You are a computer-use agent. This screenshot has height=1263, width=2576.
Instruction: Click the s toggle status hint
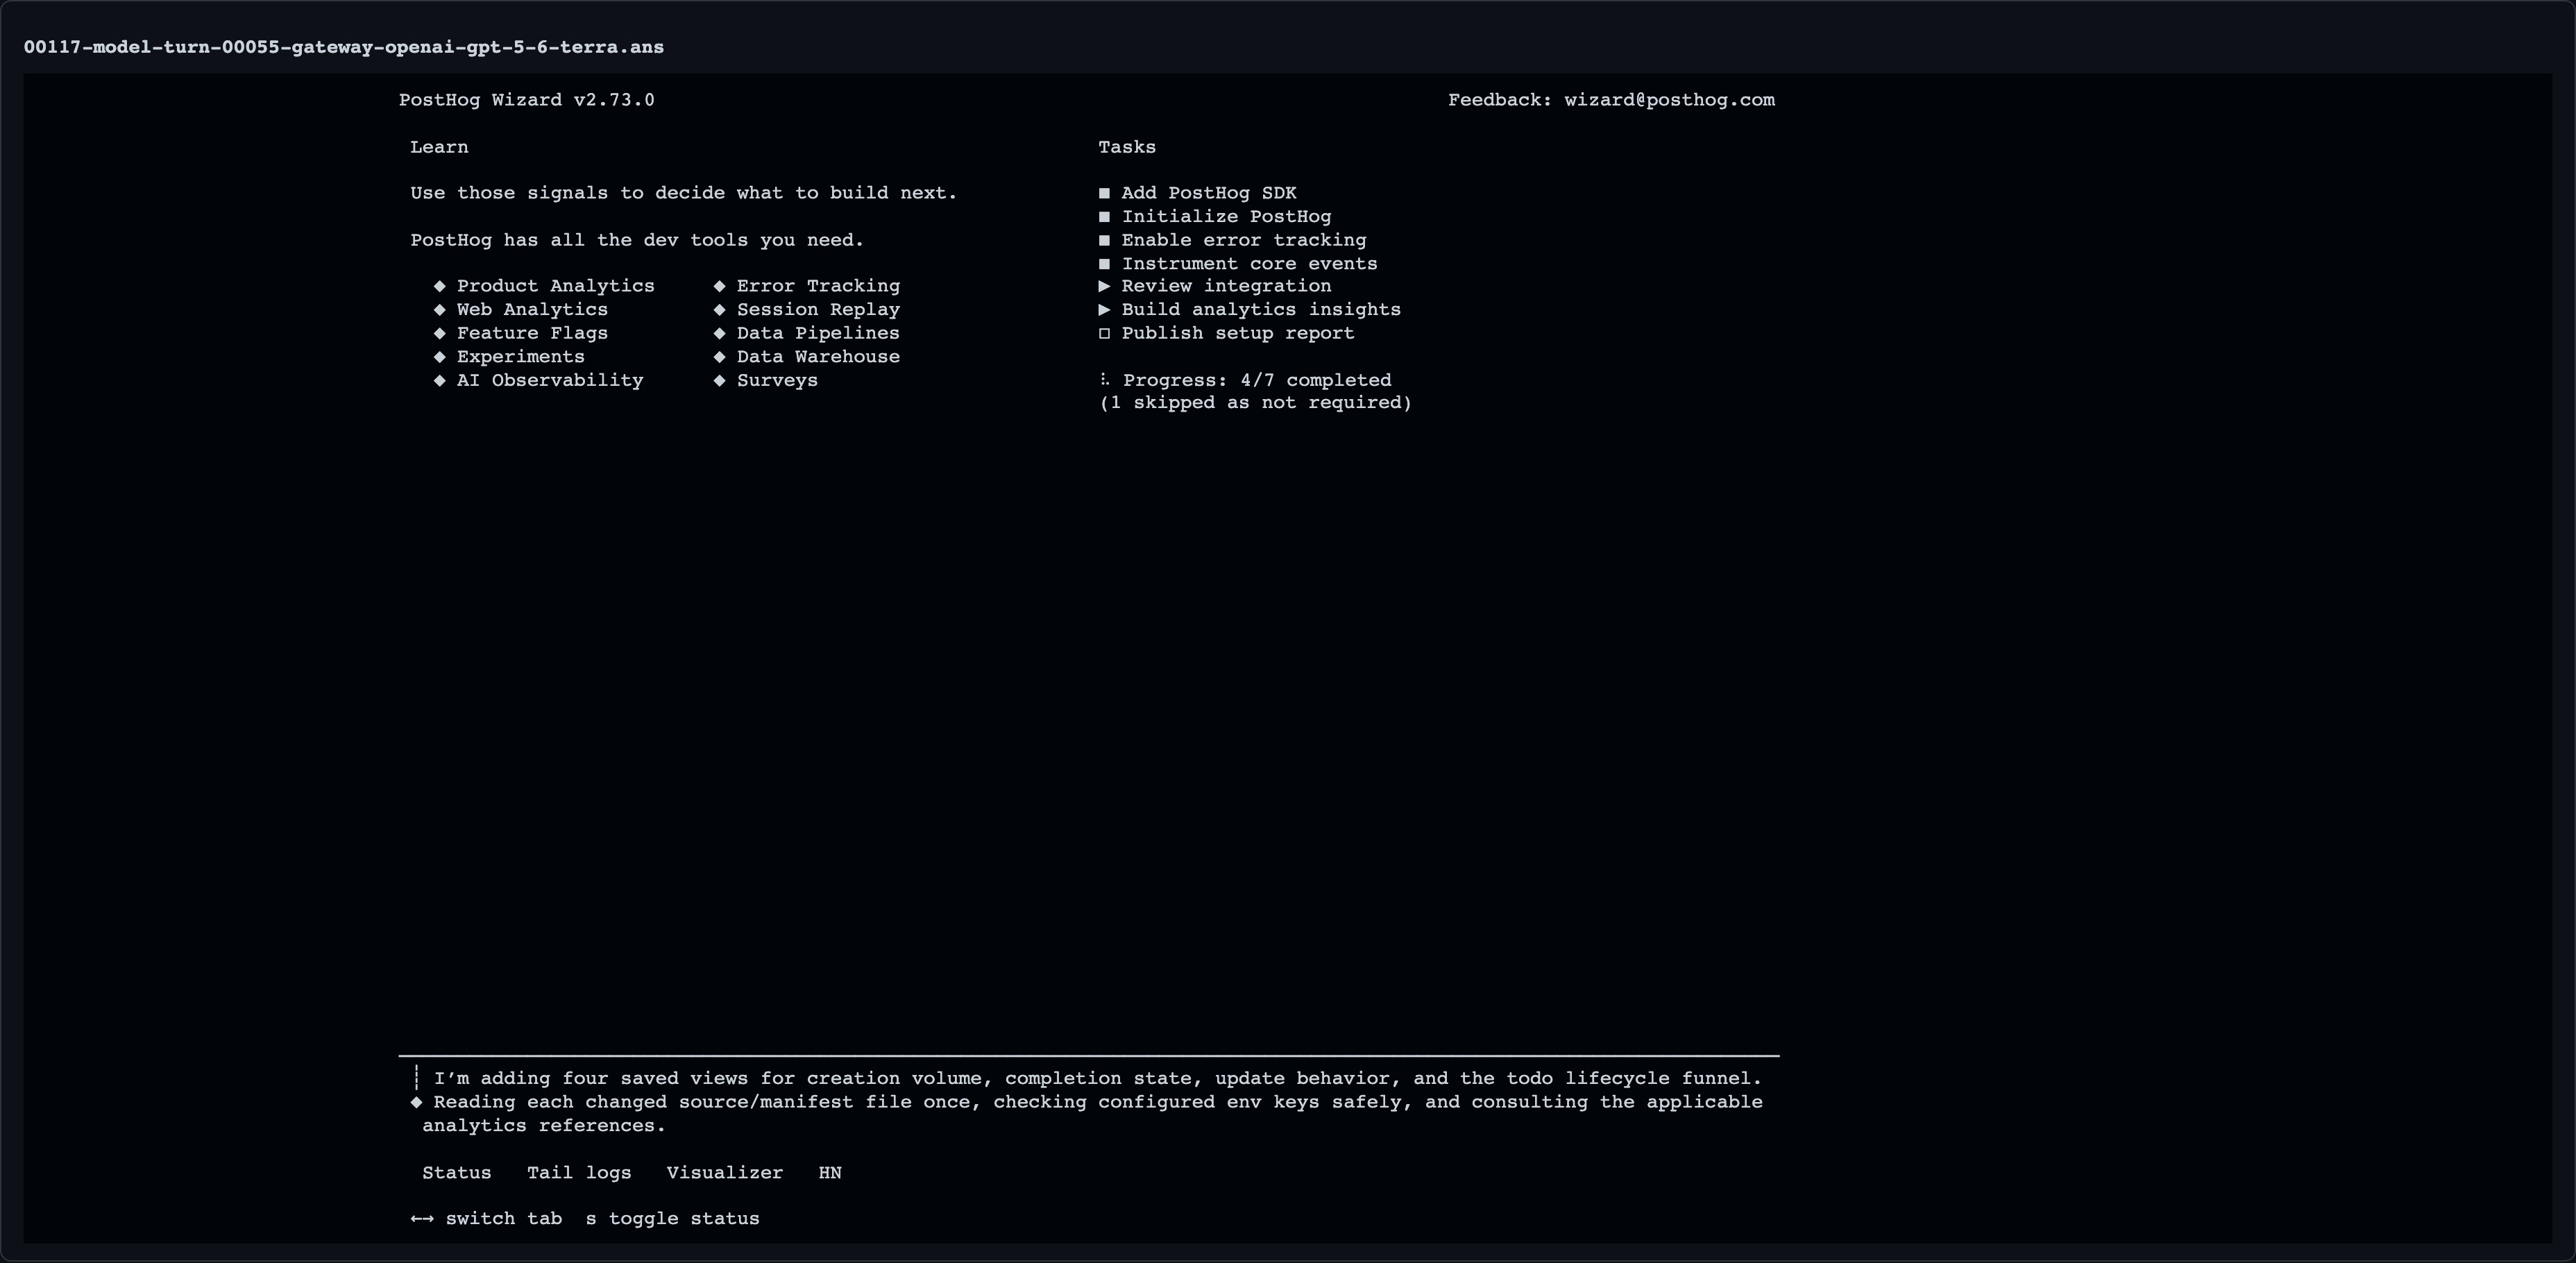pos(673,1219)
